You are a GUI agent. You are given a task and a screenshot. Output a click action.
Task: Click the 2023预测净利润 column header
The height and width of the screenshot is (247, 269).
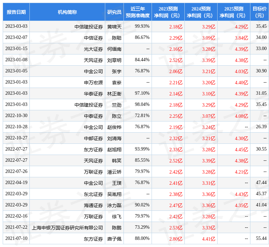point(168,12)
